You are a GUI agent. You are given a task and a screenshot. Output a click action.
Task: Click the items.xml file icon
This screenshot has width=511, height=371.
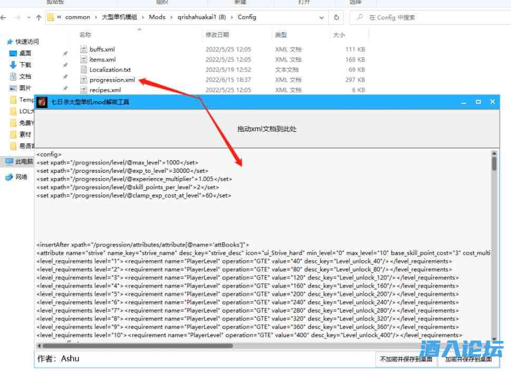point(84,59)
